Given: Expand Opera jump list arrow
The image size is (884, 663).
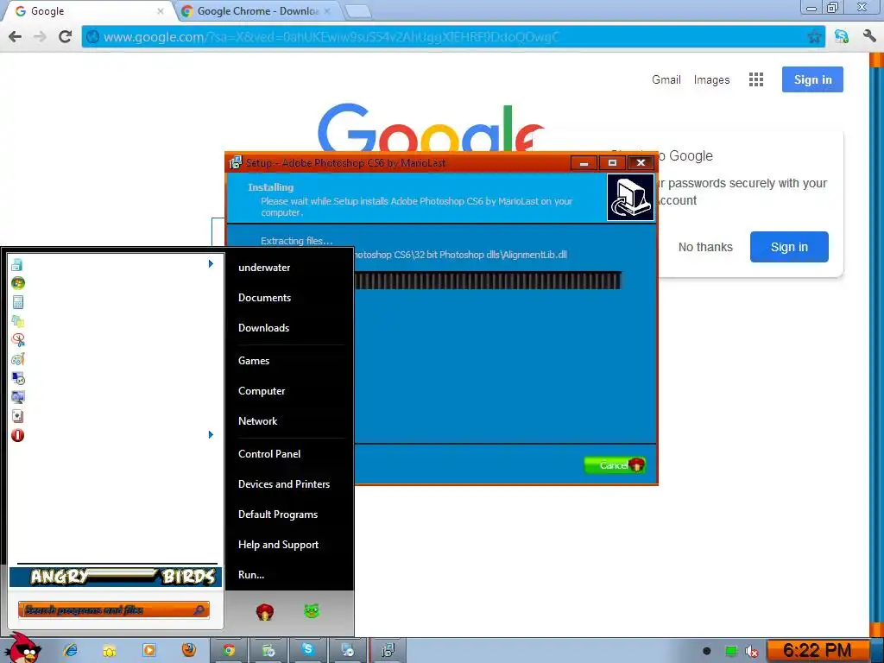Looking at the screenshot, I should pyautogui.click(x=211, y=435).
